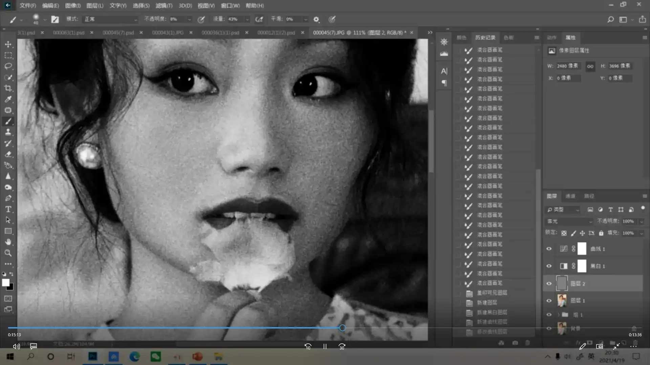Select the Move tool

[x=8, y=44]
